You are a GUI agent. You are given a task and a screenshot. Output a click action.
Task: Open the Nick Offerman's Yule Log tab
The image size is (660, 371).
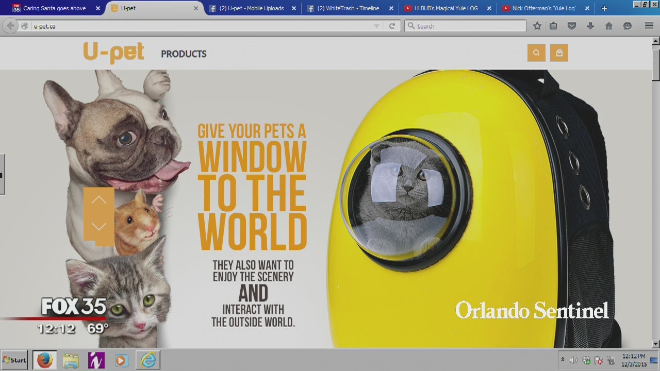[x=545, y=8]
